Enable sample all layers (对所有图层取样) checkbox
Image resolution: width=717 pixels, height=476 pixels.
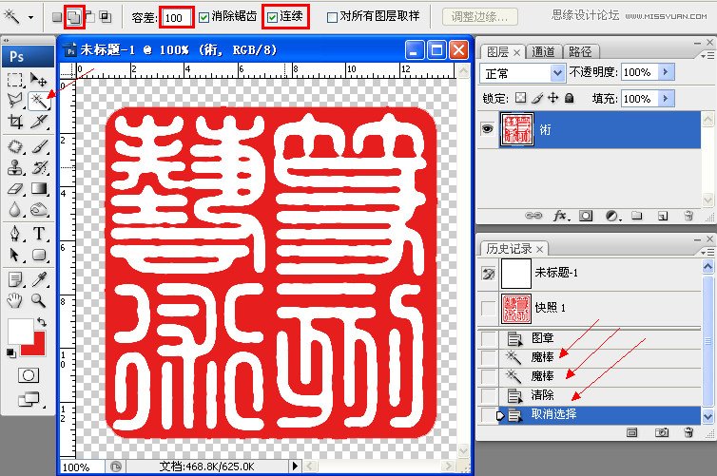pyautogui.click(x=333, y=17)
